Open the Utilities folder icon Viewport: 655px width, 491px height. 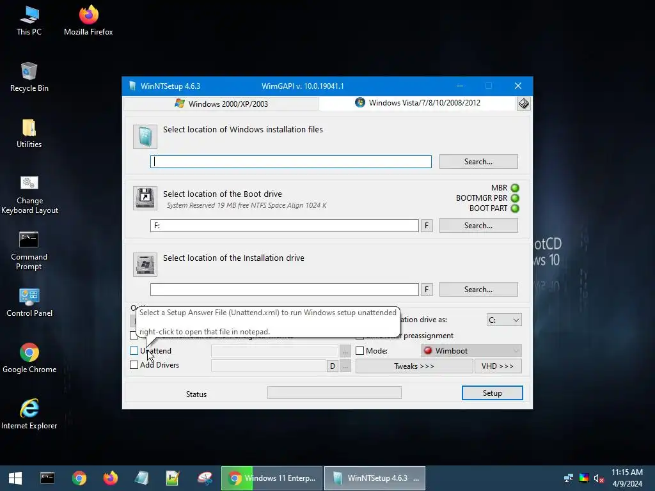pos(29,134)
